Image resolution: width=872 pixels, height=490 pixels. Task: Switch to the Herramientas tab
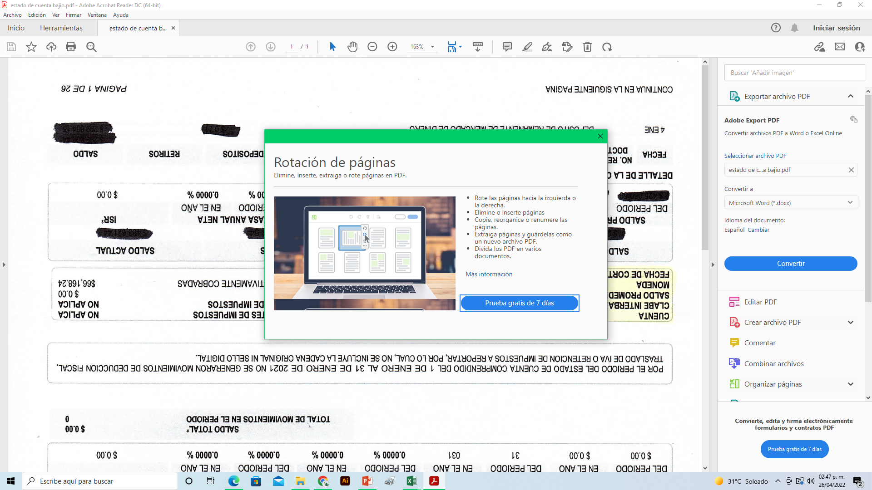coord(61,28)
